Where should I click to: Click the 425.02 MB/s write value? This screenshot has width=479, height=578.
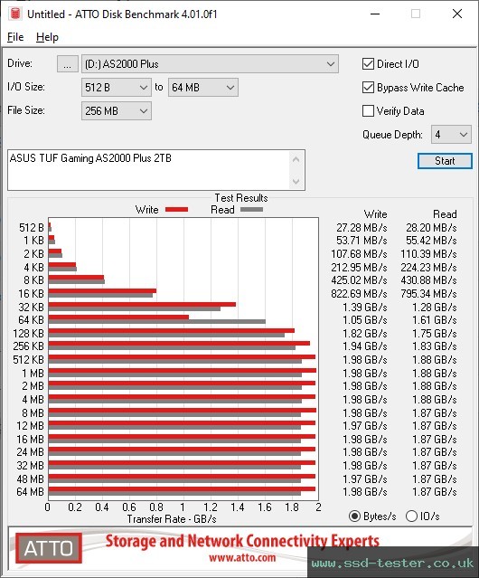tap(359, 280)
